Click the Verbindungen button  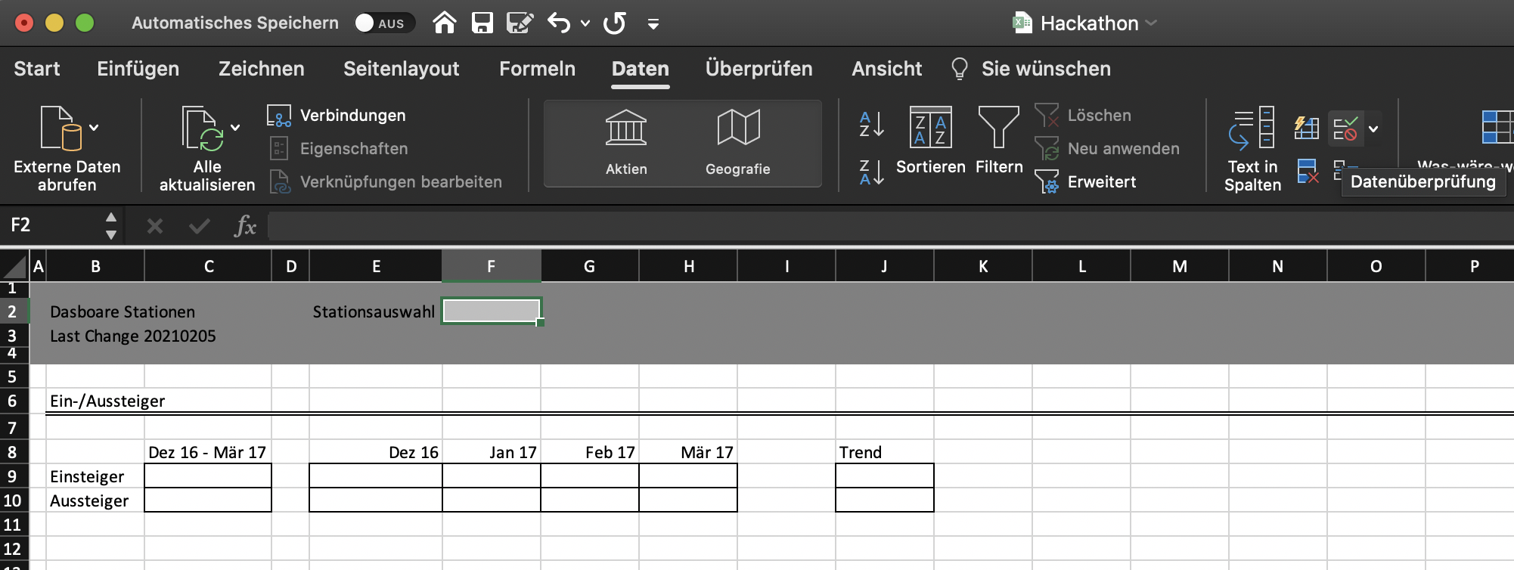click(x=337, y=116)
